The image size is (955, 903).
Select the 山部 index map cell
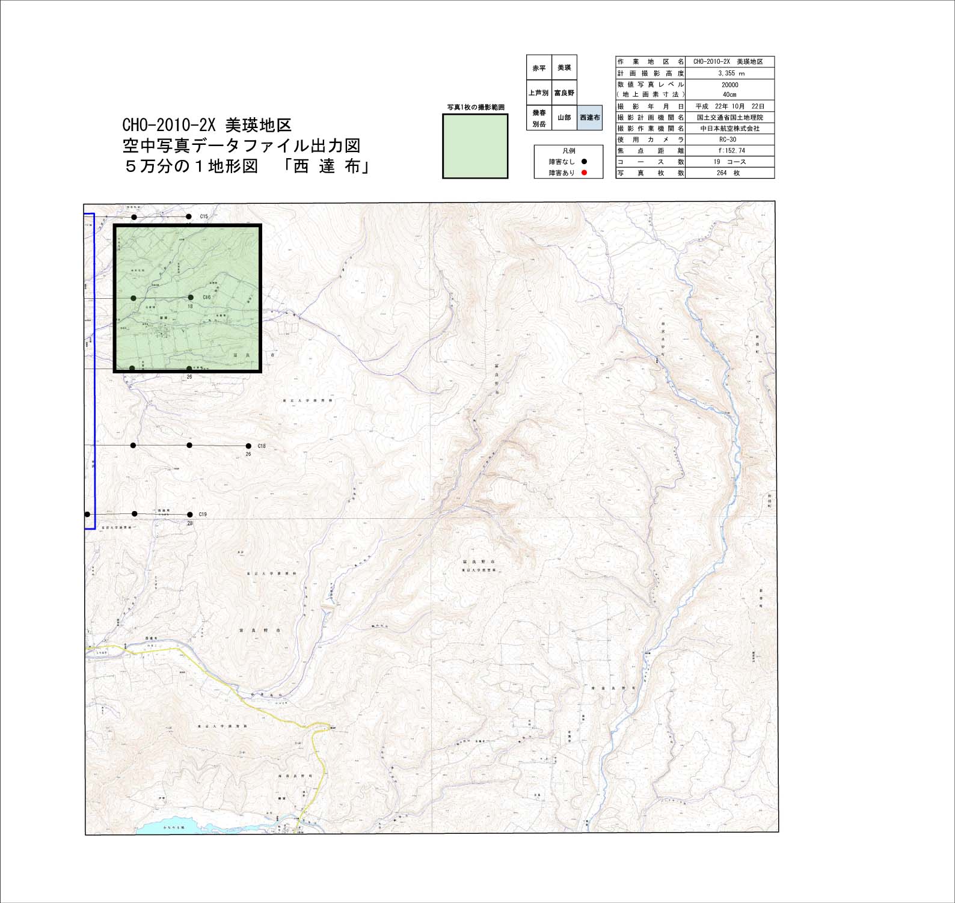click(x=564, y=118)
